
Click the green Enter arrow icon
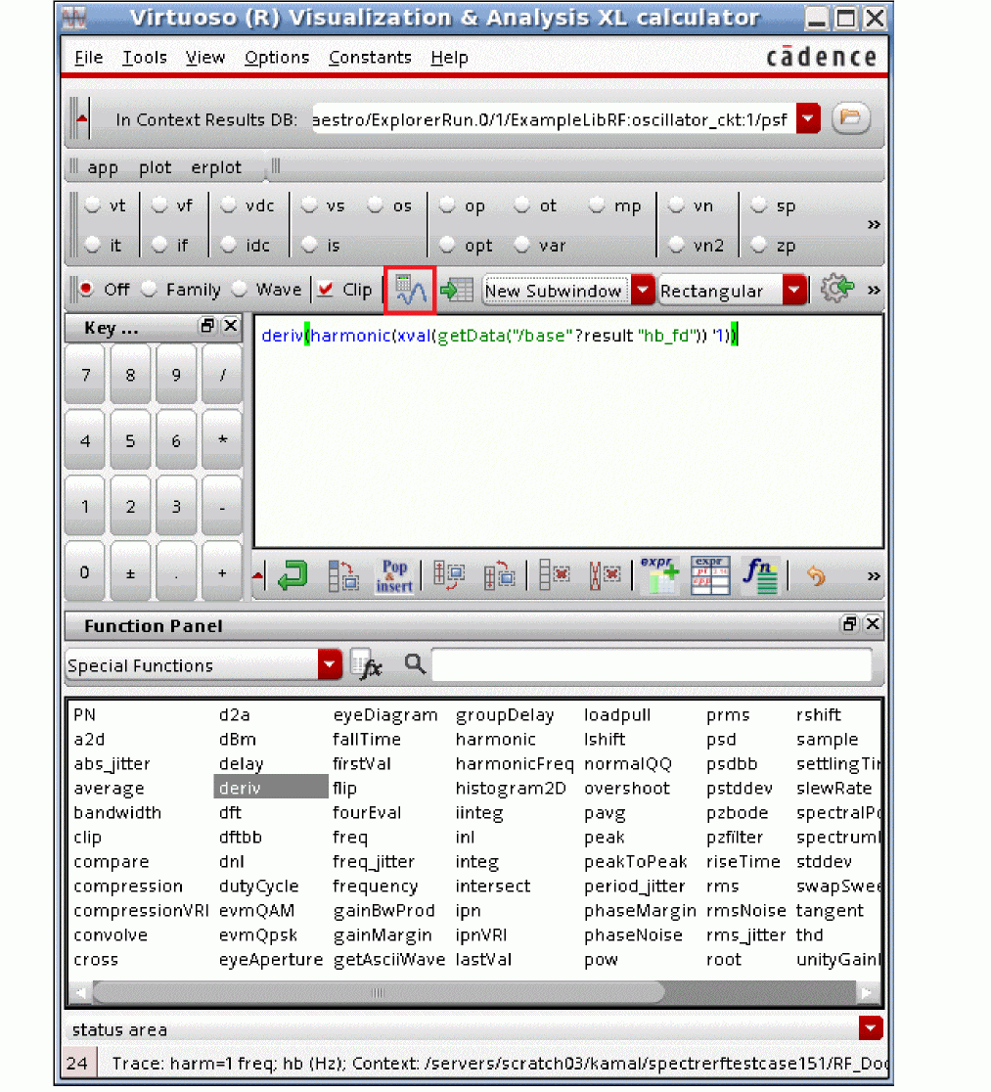pyautogui.click(x=292, y=576)
